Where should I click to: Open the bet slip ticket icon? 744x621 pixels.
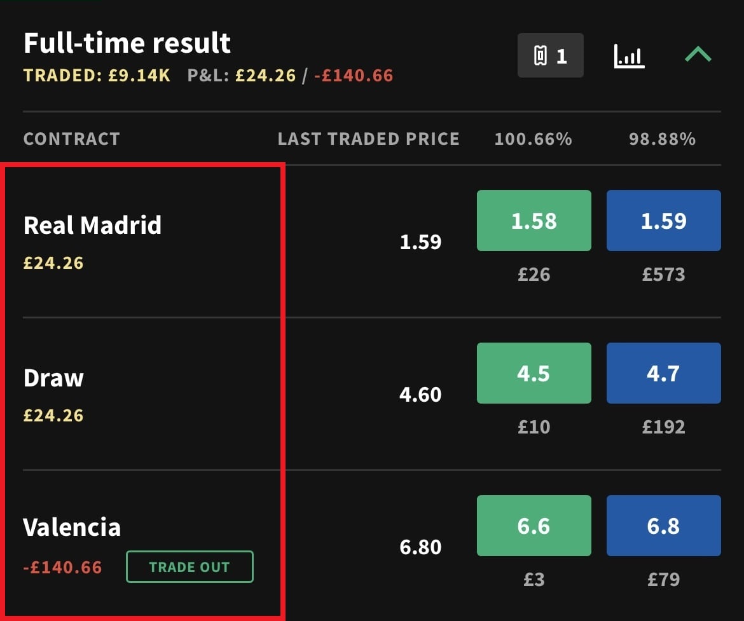click(x=551, y=55)
